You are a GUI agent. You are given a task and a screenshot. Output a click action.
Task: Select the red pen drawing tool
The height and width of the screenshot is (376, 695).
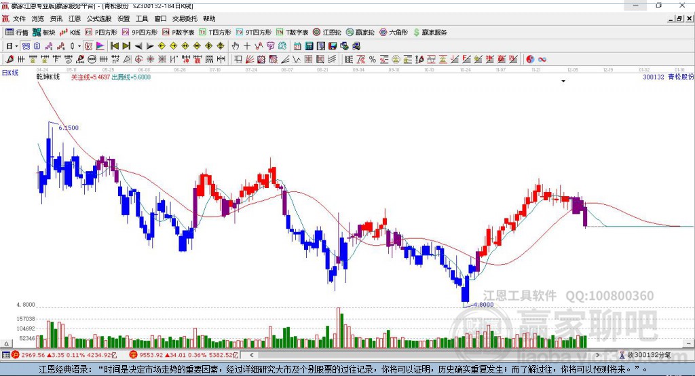pos(10,60)
